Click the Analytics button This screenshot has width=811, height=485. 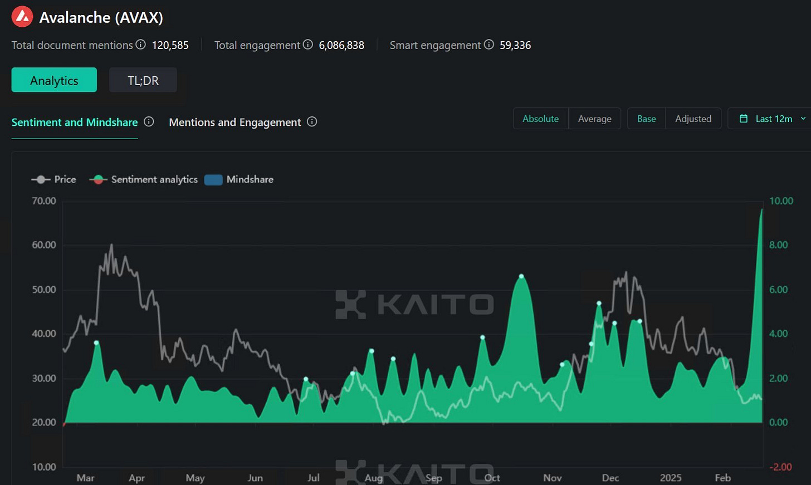click(54, 80)
